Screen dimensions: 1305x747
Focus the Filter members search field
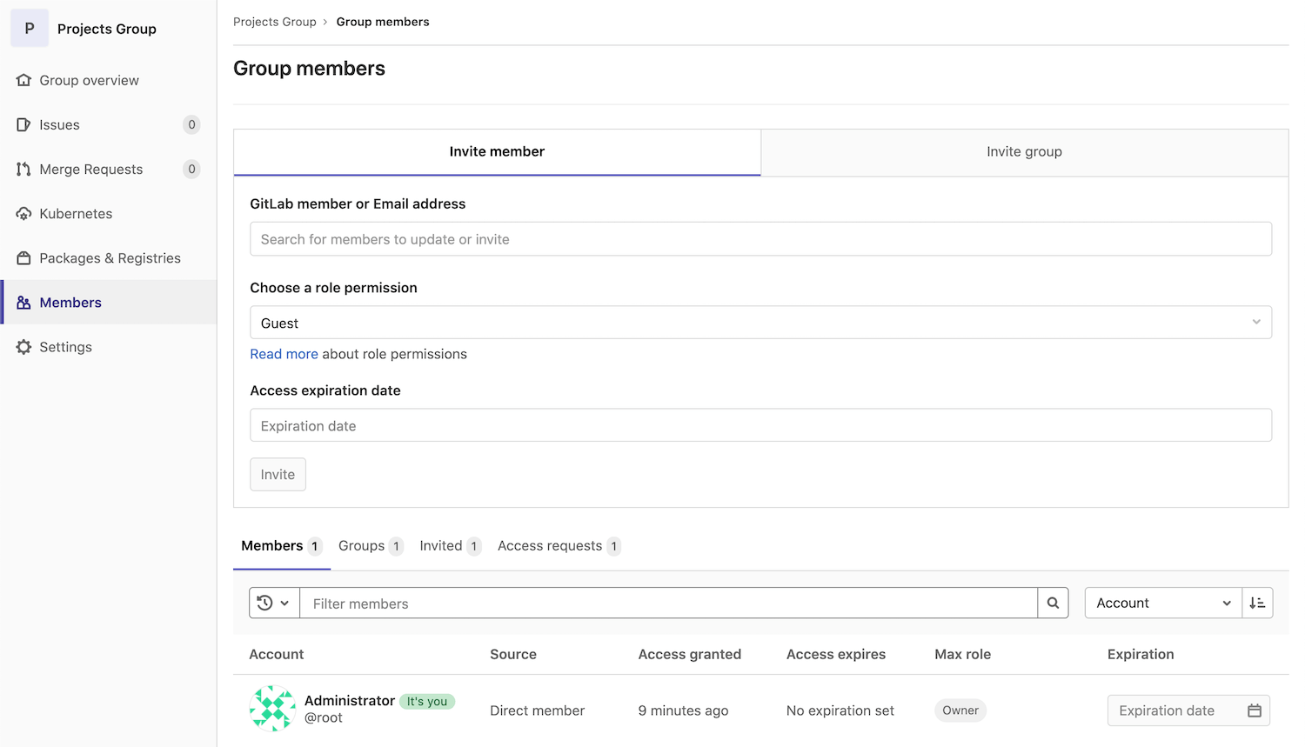pyautogui.click(x=668, y=603)
